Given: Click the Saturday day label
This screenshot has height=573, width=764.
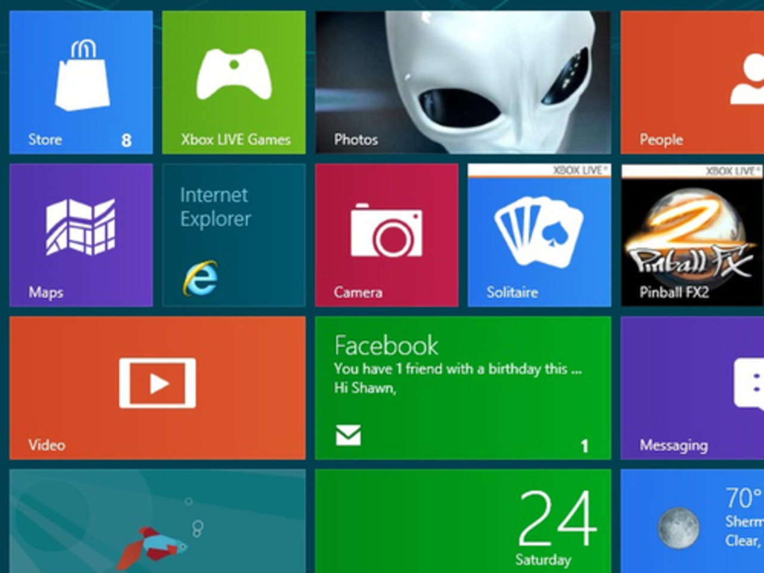Looking at the screenshot, I should [543, 560].
